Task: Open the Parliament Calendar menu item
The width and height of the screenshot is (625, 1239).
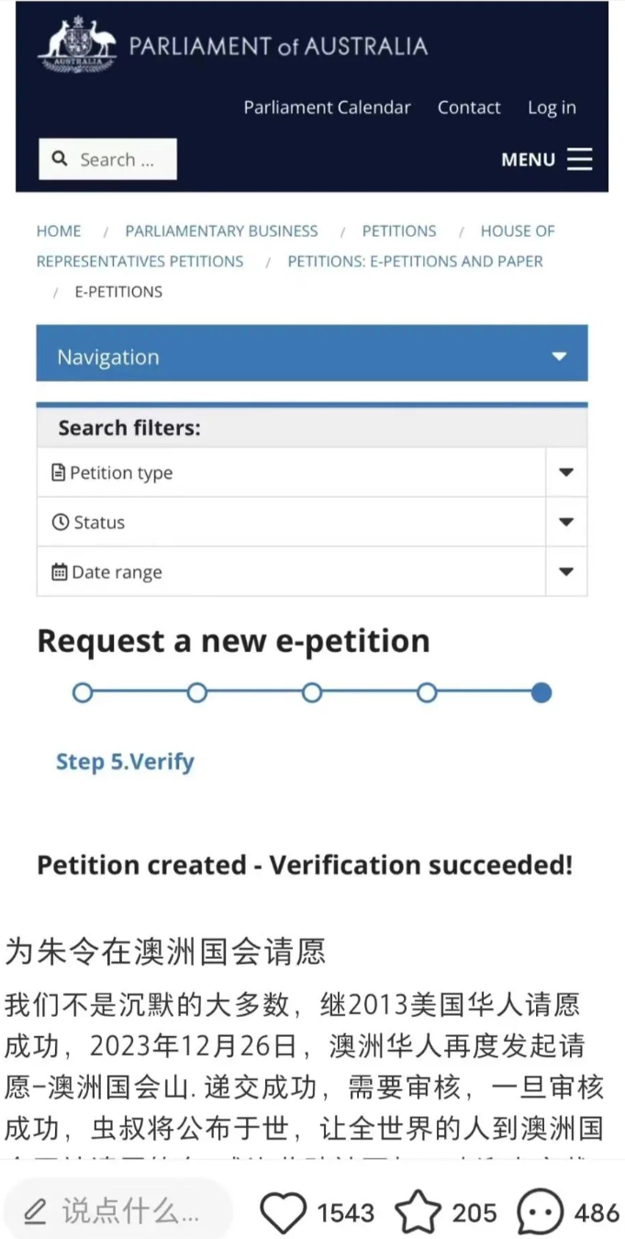Action: tap(327, 107)
